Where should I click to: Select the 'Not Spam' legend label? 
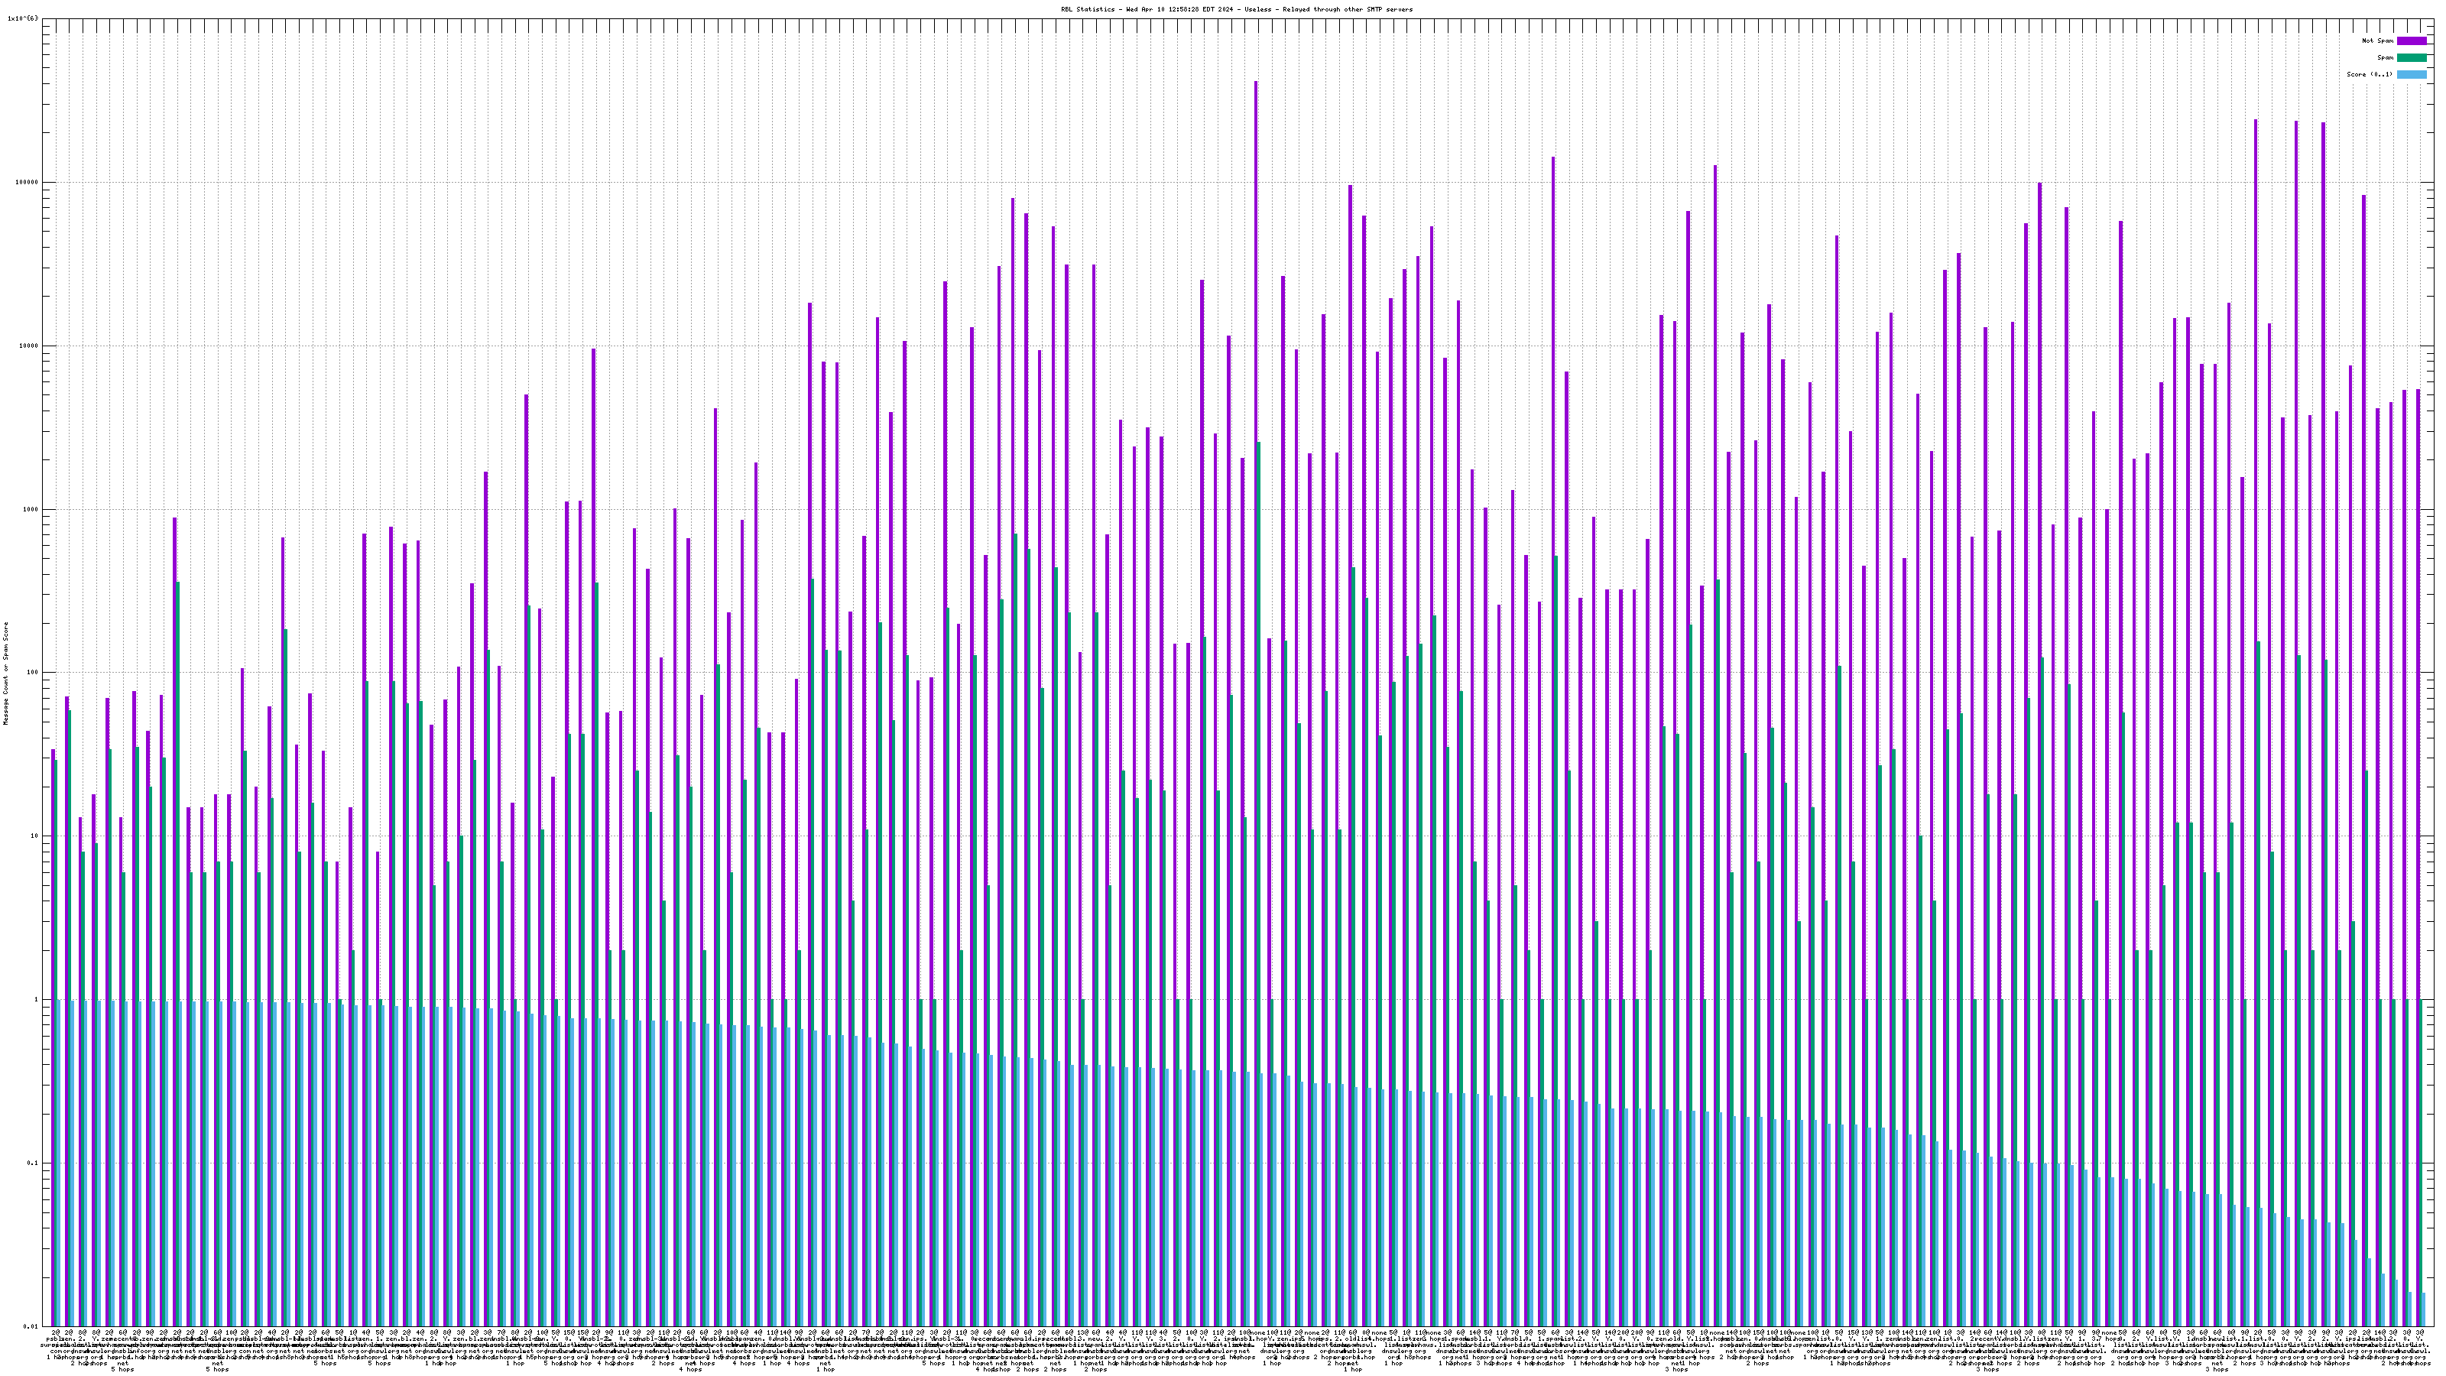[2378, 41]
